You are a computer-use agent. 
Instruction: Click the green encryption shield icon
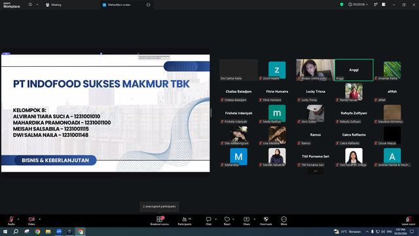coord(342,5)
